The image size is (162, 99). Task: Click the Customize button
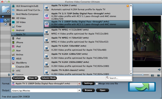click(x=18, y=78)
